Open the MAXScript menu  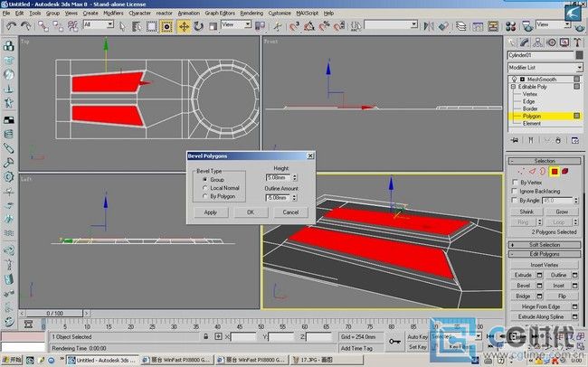point(308,13)
